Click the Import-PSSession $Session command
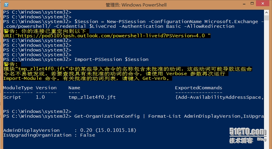 tap(111, 59)
